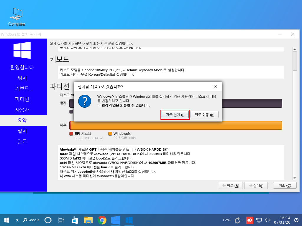The width and height of the screenshot is (302, 226).
Task: Open Task View on the taskbar
Action: click(x=61, y=220)
